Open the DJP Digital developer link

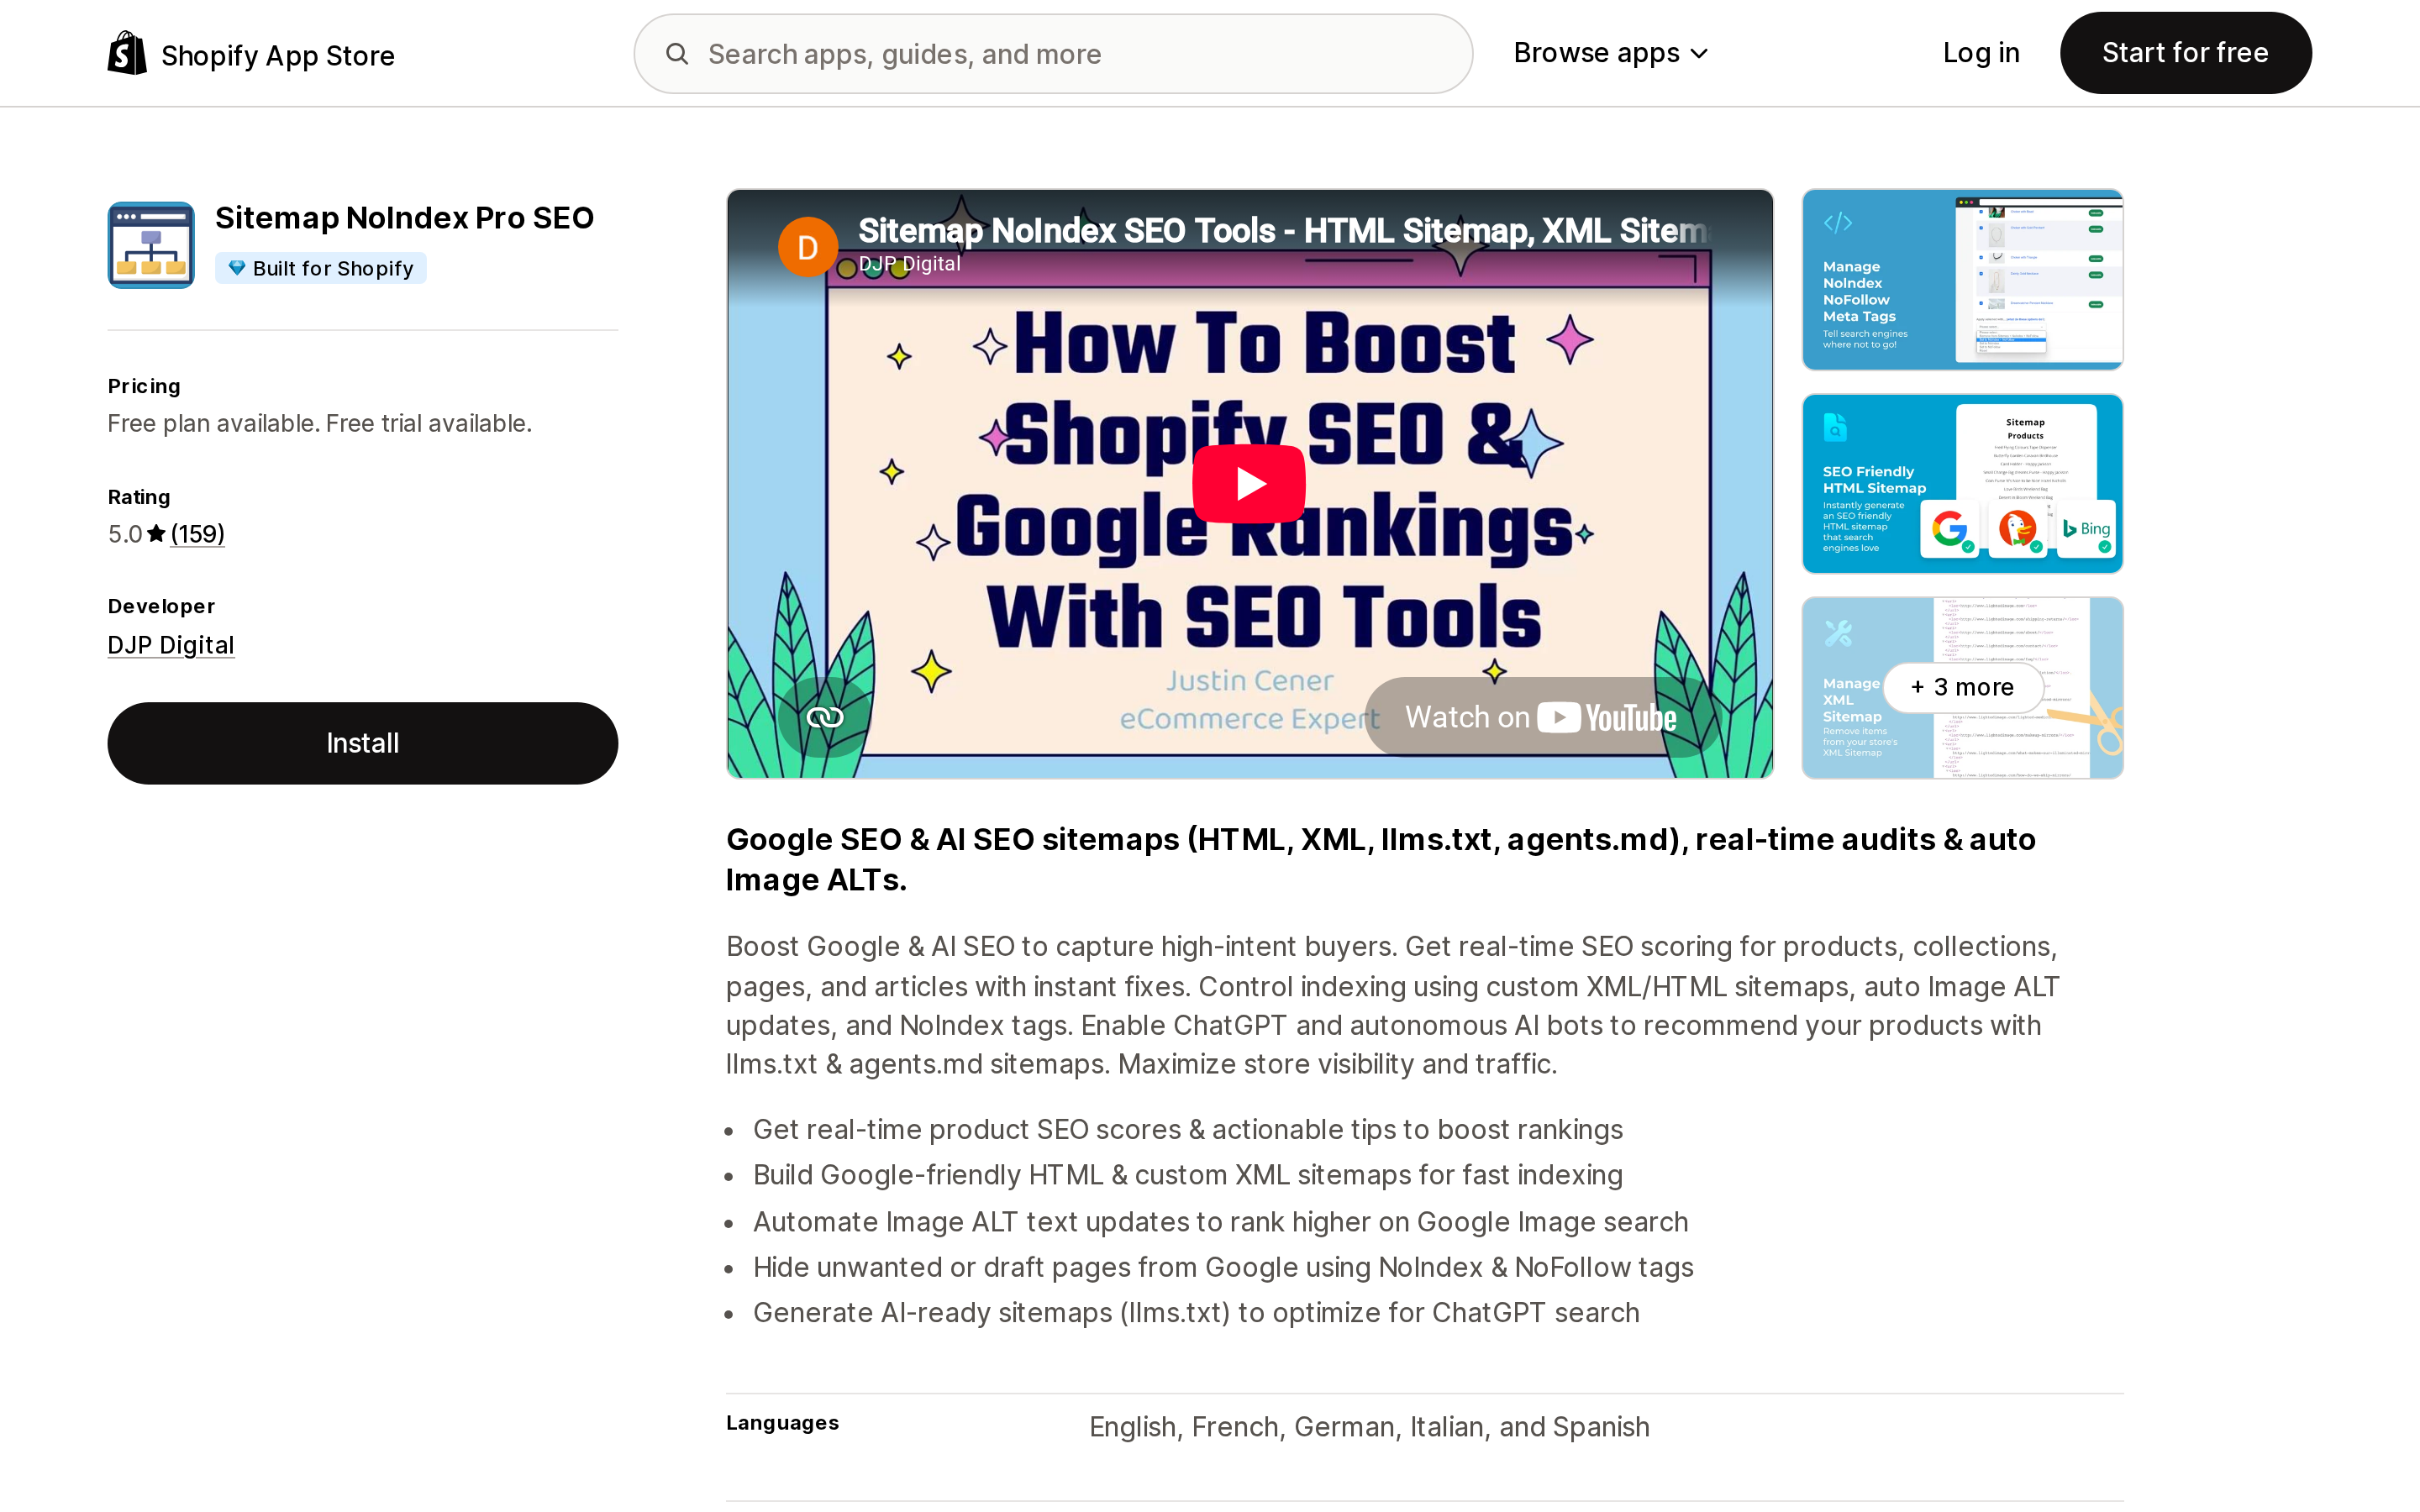click(171, 645)
